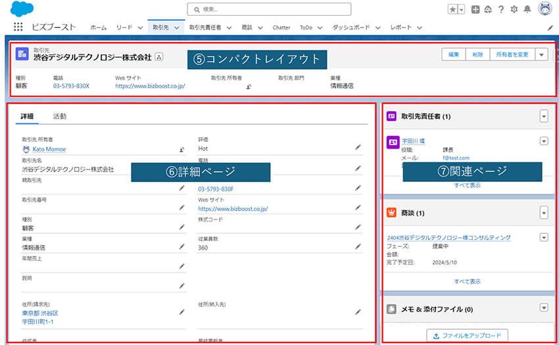The image size is (559, 345).
Task: Open the ToDo tab
Action: [306, 28]
